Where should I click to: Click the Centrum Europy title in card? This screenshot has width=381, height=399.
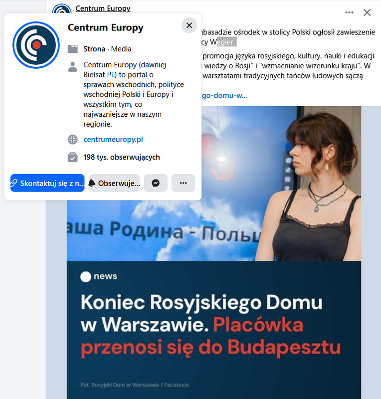tap(105, 27)
